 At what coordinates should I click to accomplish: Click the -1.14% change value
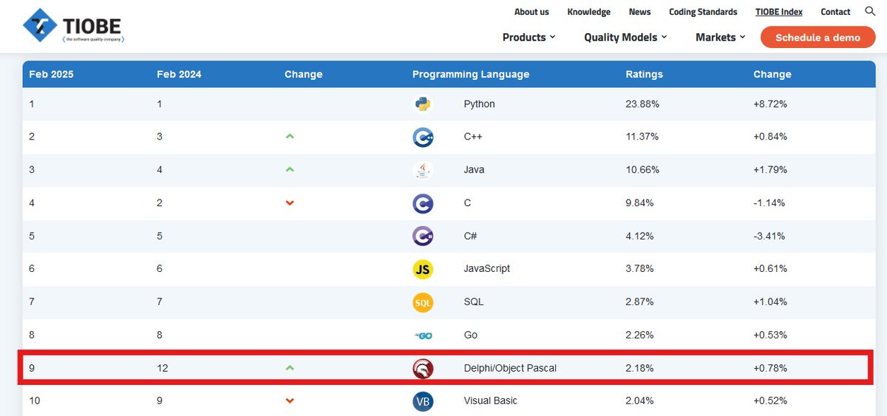(769, 203)
